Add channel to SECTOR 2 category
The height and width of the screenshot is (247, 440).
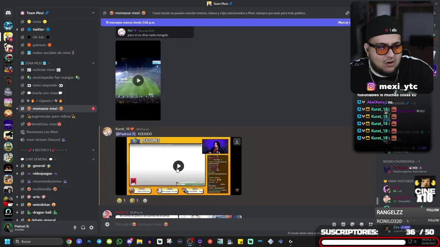(93, 150)
